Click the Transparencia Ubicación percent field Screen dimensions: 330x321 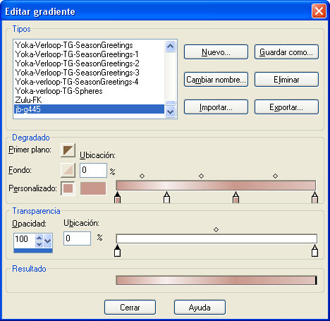pyautogui.click(x=77, y=238)
